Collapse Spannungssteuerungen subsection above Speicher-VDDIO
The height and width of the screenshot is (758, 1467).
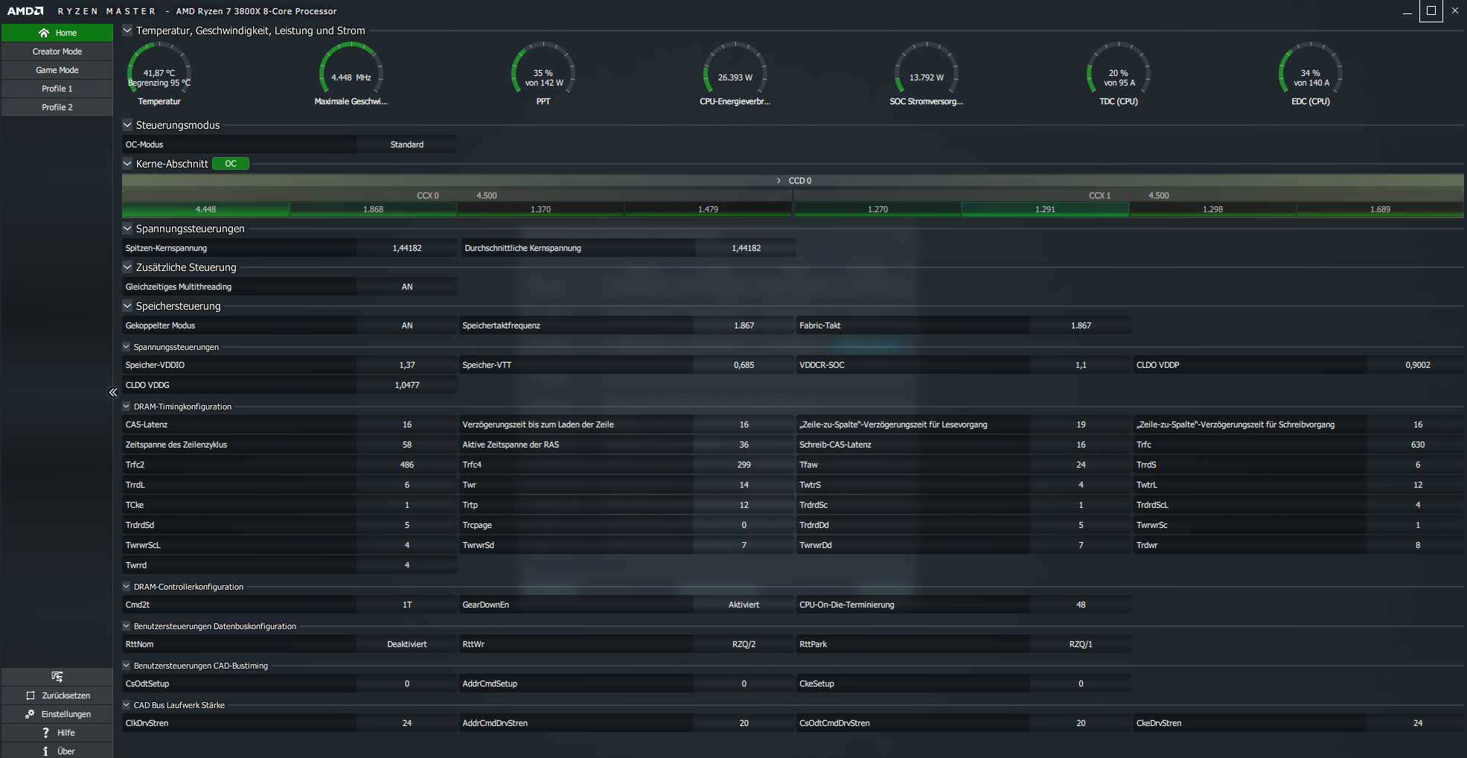127,347
